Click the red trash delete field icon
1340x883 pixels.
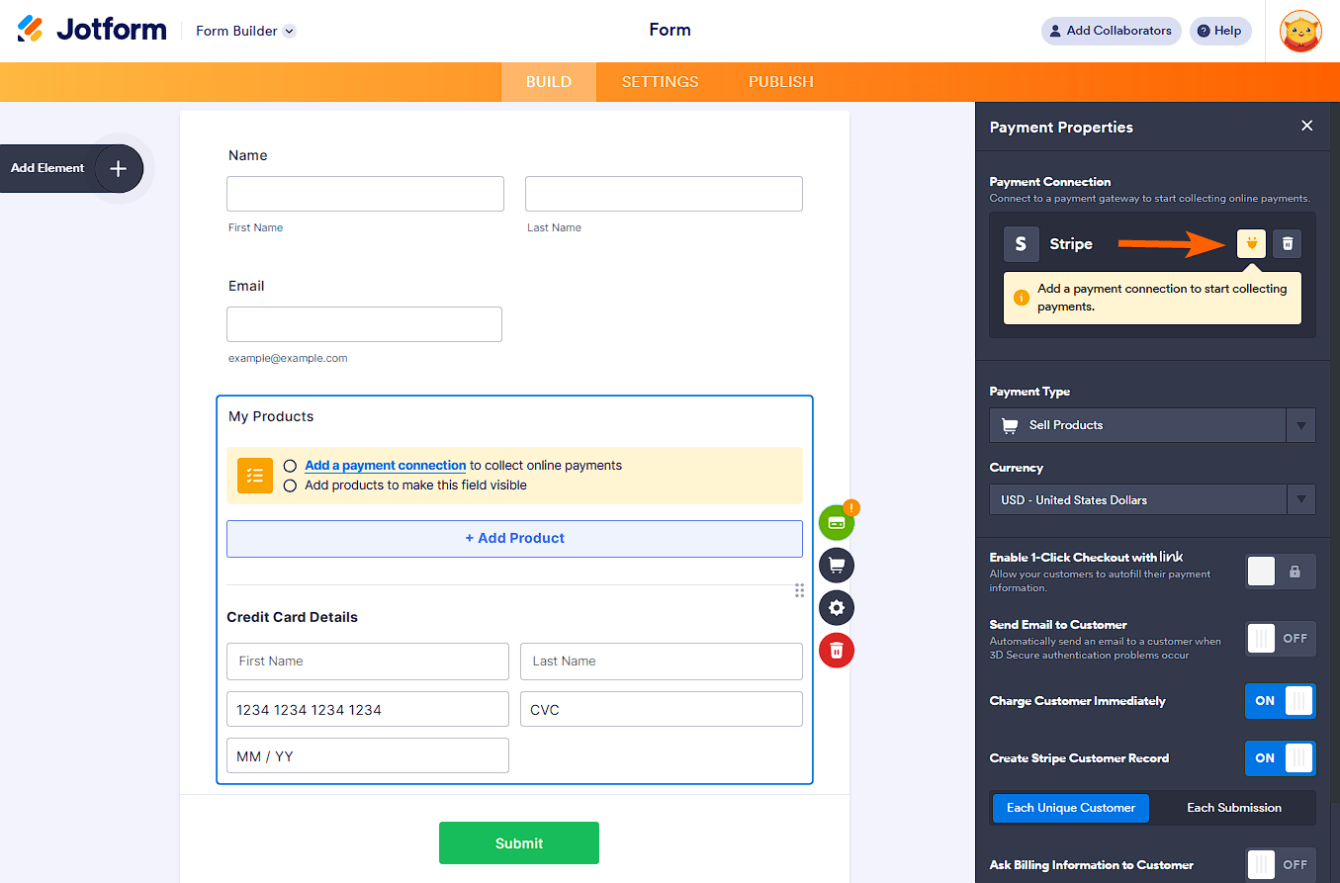coord(837,651)
